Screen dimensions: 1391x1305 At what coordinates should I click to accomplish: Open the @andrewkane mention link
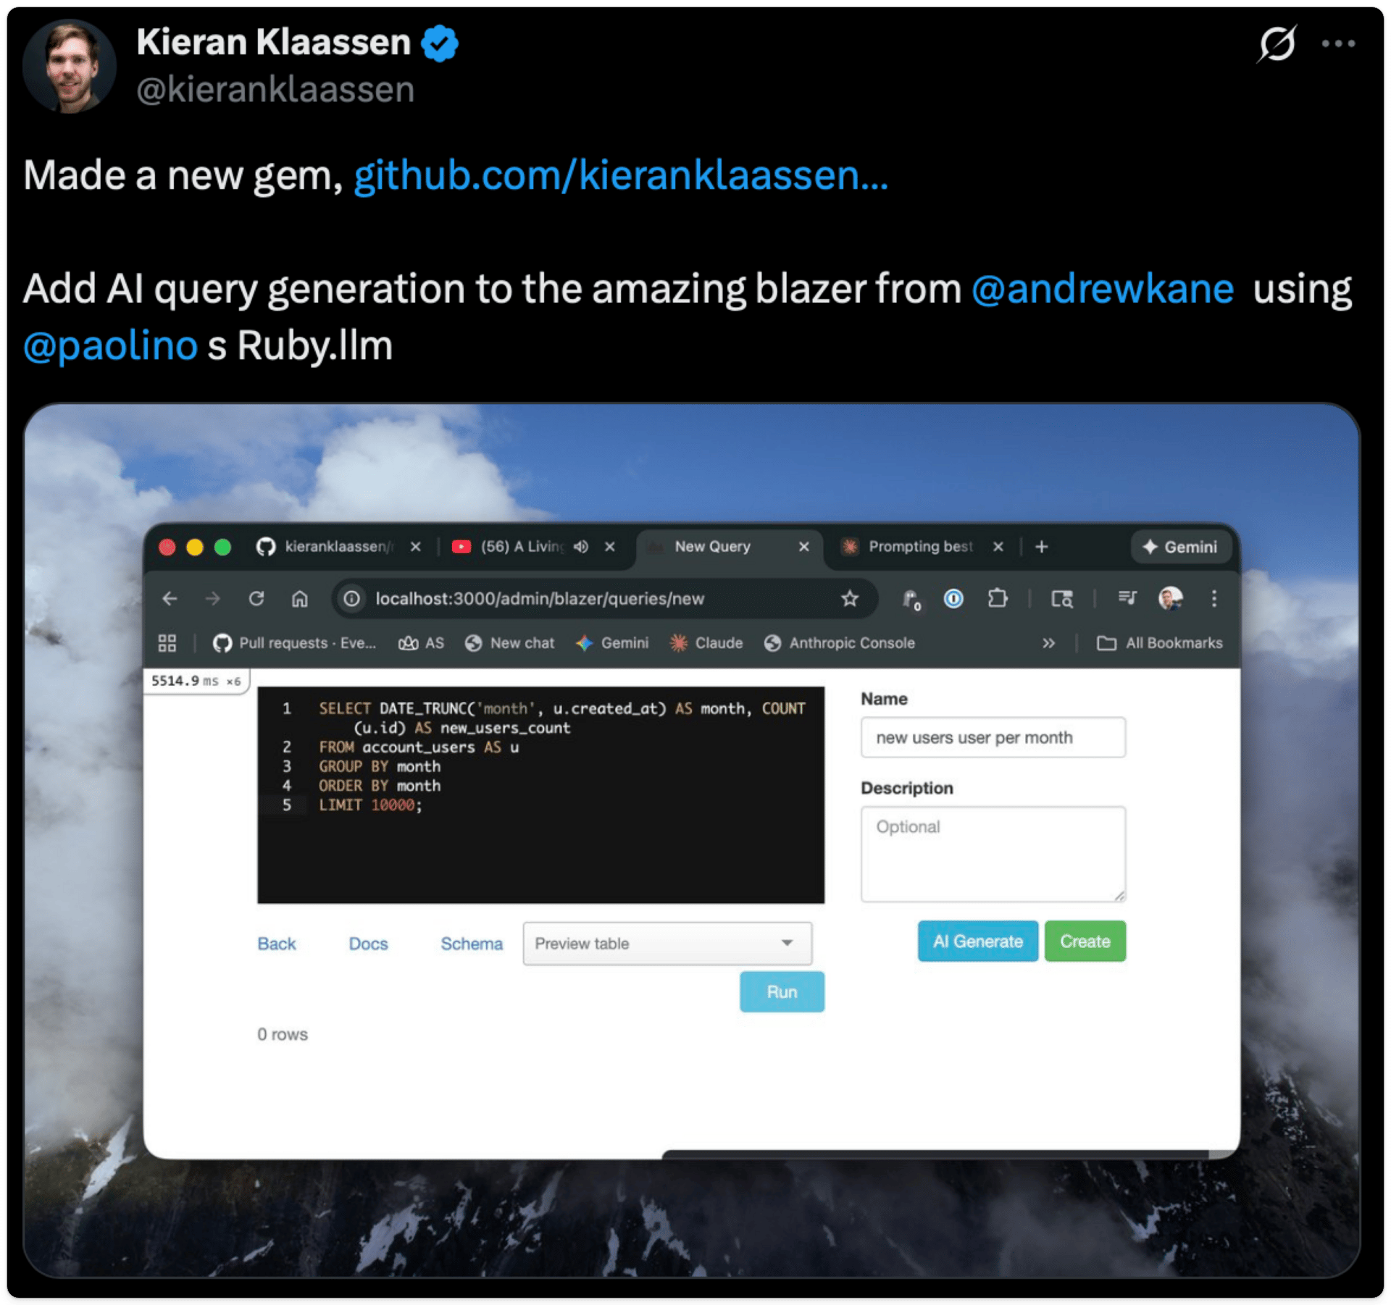click(x=1102, y=289)
